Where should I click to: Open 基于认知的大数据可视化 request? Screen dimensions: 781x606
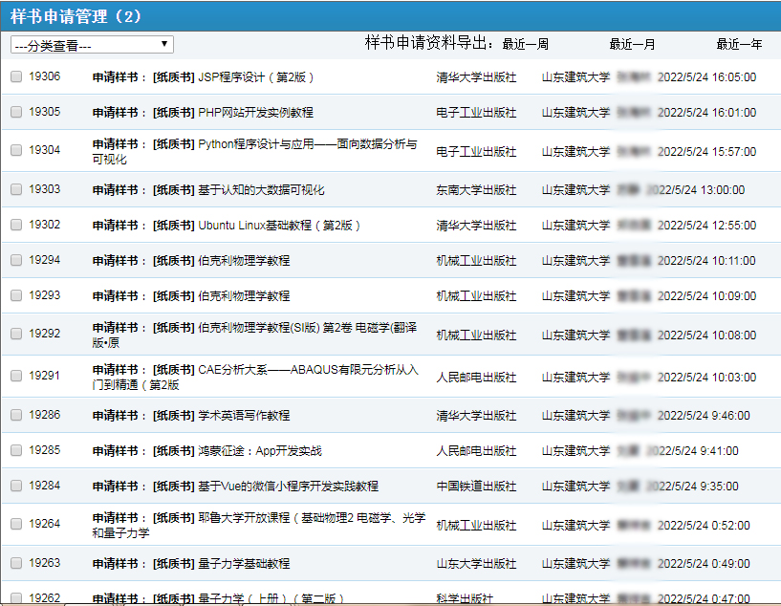(x=260, y=190)
